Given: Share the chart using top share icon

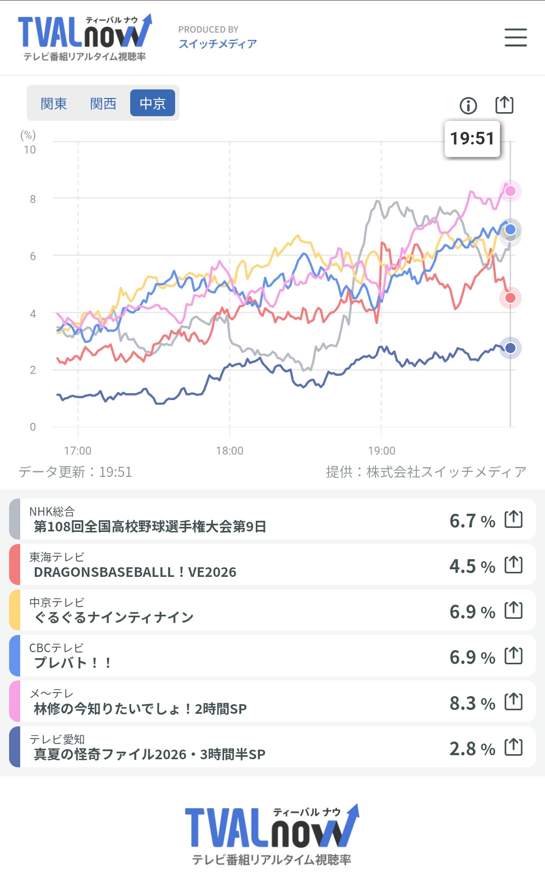Looking at the screenshot, I should tap(504, 105).
